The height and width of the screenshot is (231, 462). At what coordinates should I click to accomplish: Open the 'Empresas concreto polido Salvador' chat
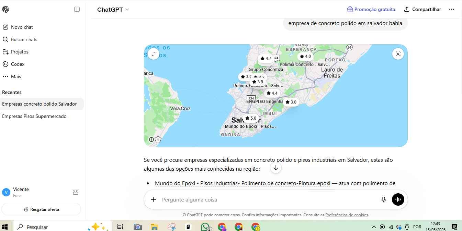click(x=42, y=104)
